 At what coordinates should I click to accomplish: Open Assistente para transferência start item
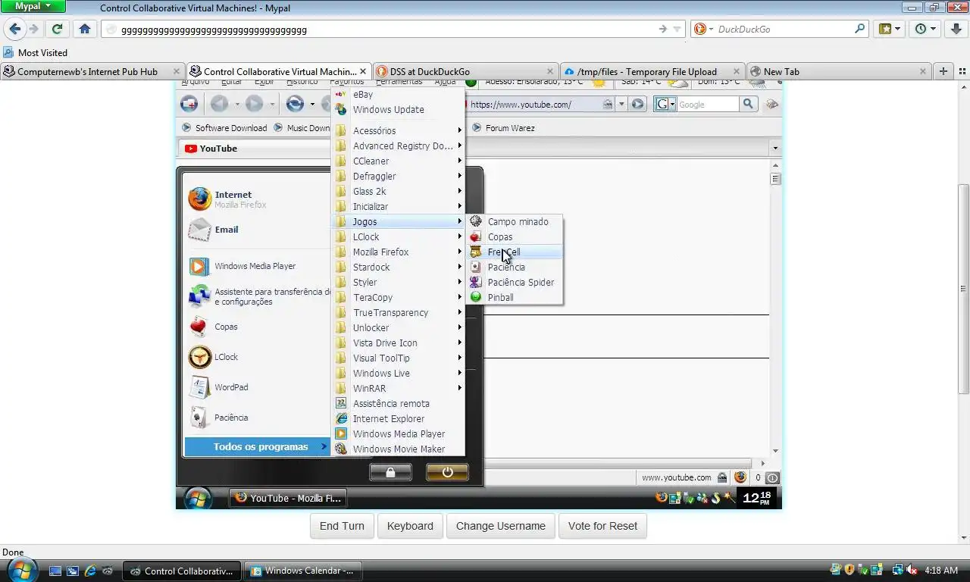point(258,296)
